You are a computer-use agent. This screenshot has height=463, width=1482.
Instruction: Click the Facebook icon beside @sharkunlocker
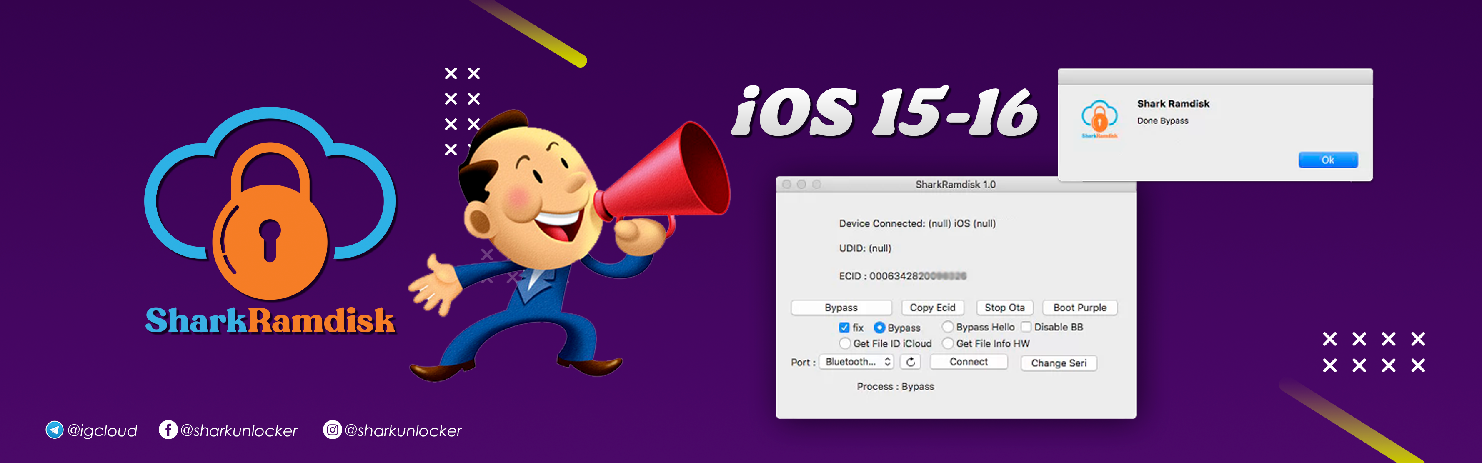click(168, 430)
